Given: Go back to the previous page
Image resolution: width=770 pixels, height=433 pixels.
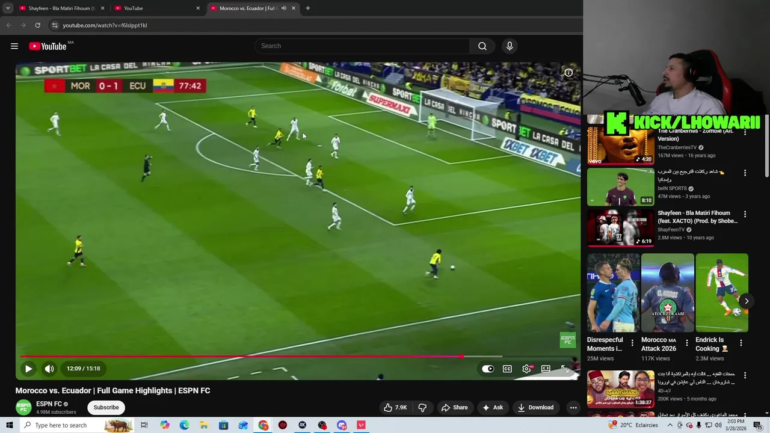Looking at the screenshot, I should 8,25.
